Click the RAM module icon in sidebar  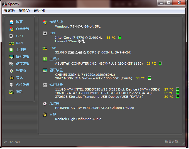coord(11,43)
